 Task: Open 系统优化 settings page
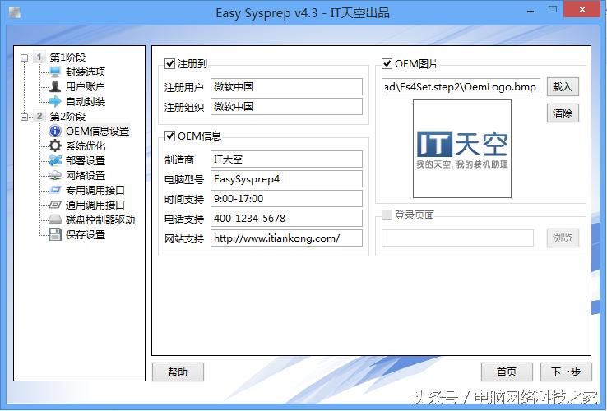(86, 145)
